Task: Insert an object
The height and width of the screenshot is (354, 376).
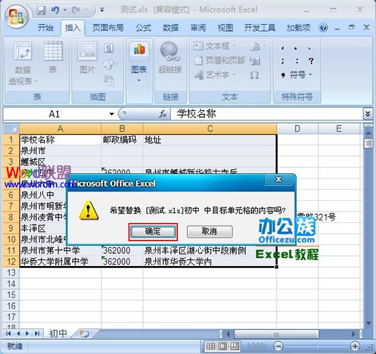Action: coord(254,60)
